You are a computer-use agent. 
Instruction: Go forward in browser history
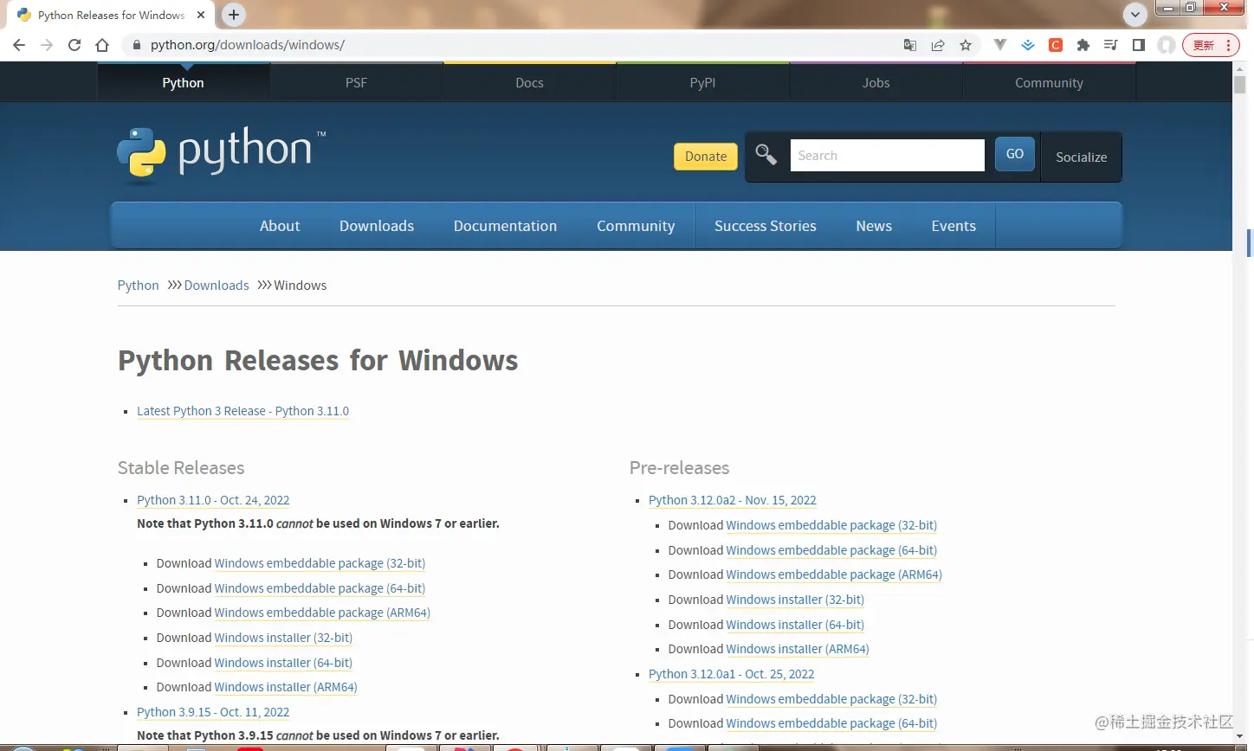(47, 45)
